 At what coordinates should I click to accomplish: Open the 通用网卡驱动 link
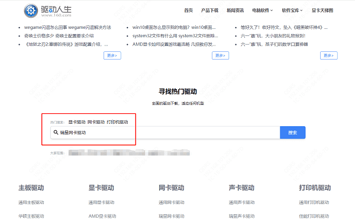[172, 202]
